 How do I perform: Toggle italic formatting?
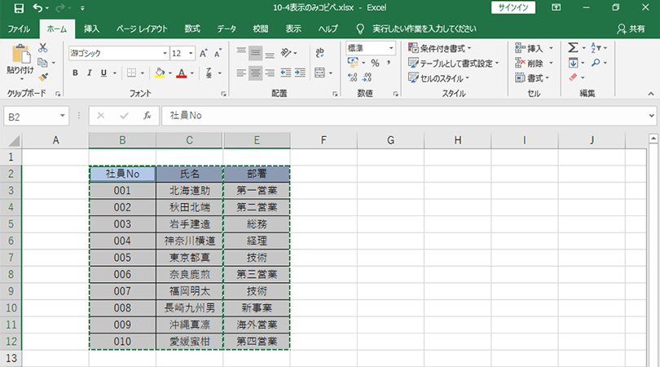coord(90,73)
